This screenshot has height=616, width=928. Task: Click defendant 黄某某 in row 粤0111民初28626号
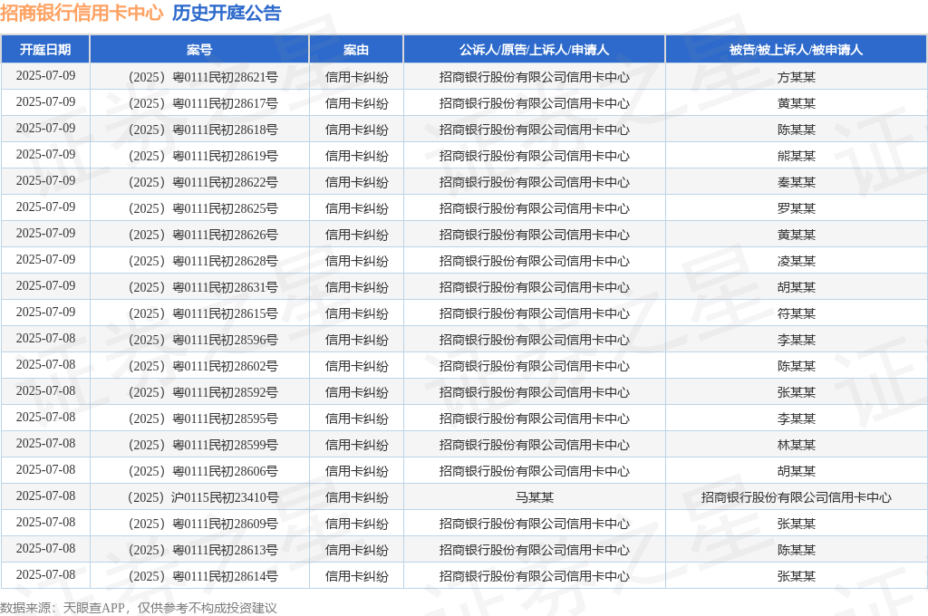click(x=796, y=235)
